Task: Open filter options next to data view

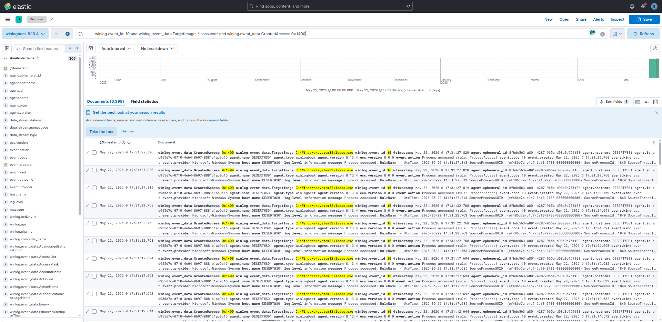Action: coord(56,34)
